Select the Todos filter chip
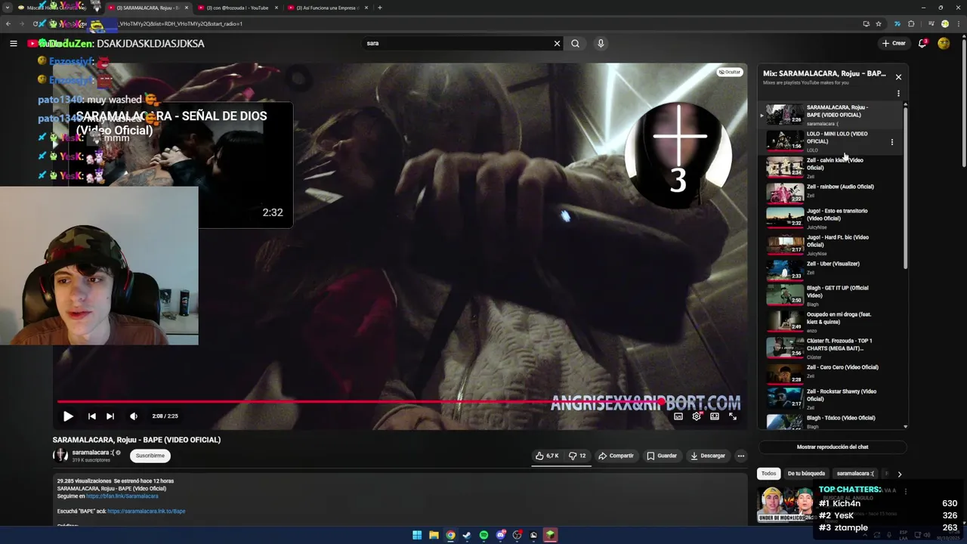 coord(768,474)
